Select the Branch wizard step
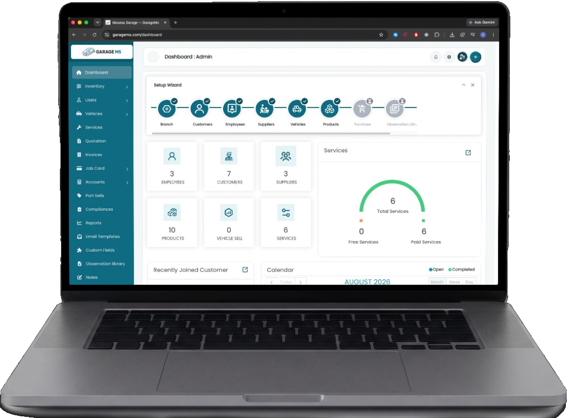 click(167, 109)
